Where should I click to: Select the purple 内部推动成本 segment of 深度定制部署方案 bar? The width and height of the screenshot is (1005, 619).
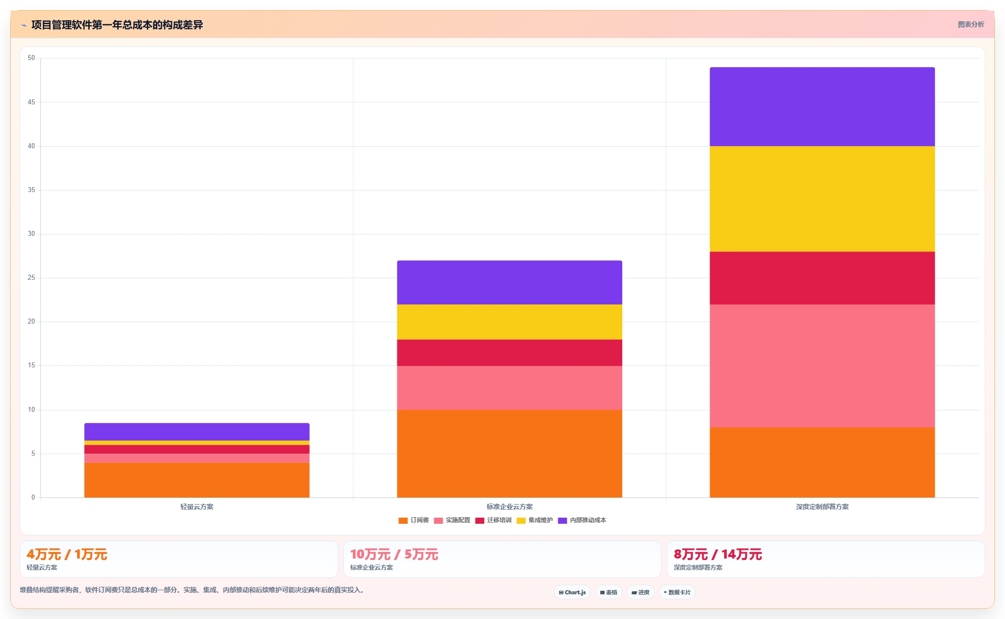[x=822, y=107]
